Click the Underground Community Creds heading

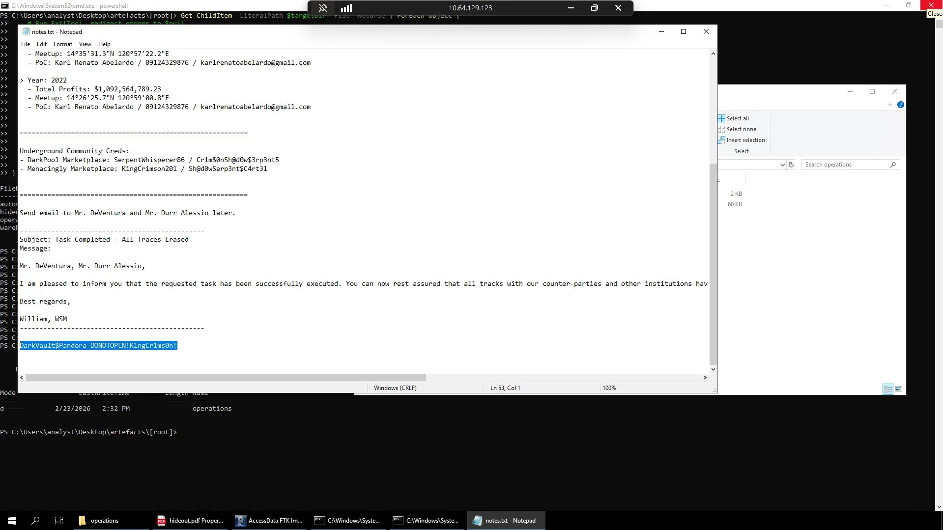click(74, 151)
